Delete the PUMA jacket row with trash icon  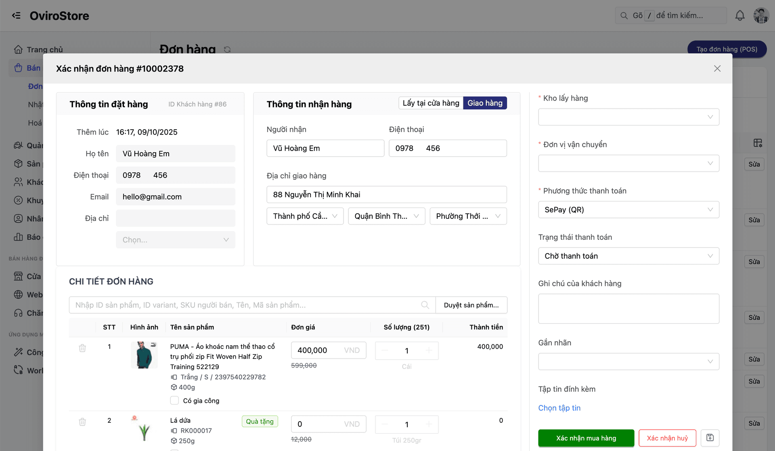pos(82,348)
